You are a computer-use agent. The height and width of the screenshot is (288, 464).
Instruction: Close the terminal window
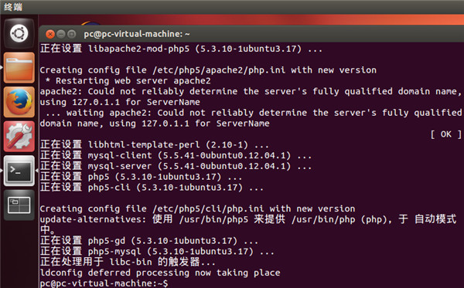[50, 34]
